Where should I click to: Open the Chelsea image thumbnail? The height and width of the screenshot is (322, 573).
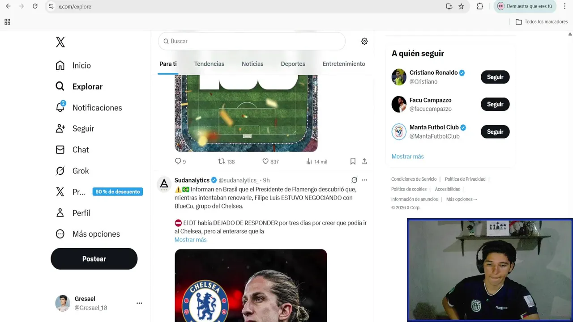[x=251, y=285]
